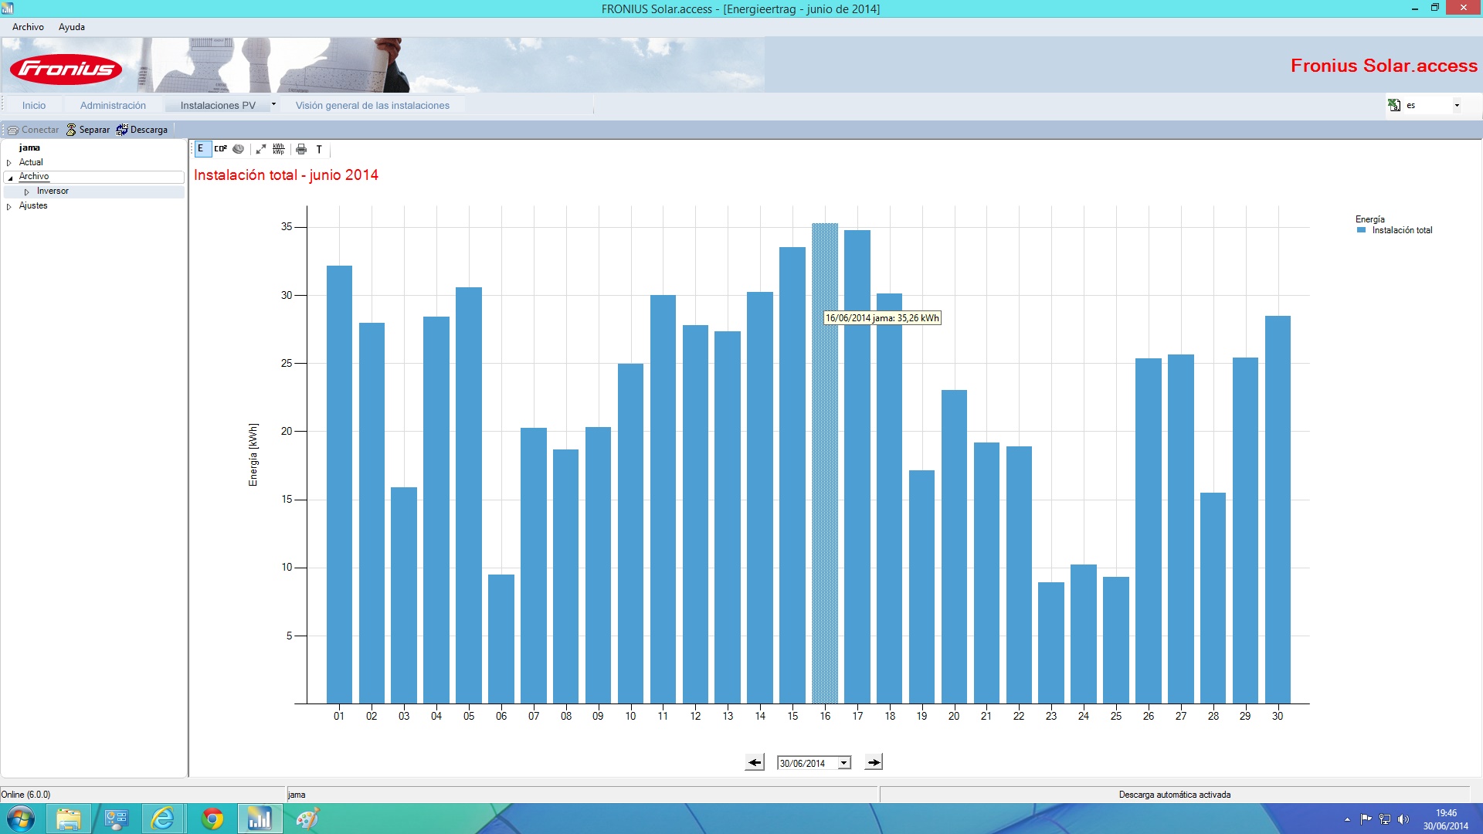Click Descarga automática activada status

[1174, 795]
